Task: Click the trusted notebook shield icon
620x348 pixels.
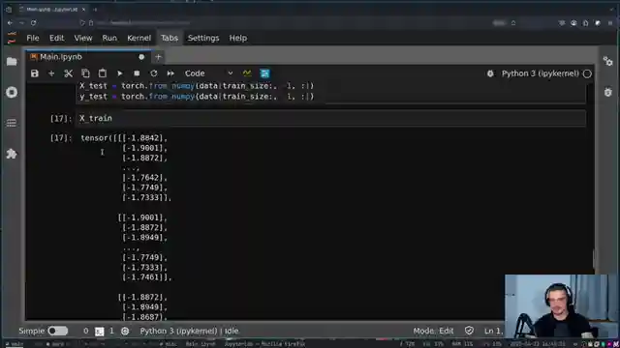Action: click(469, 331)
